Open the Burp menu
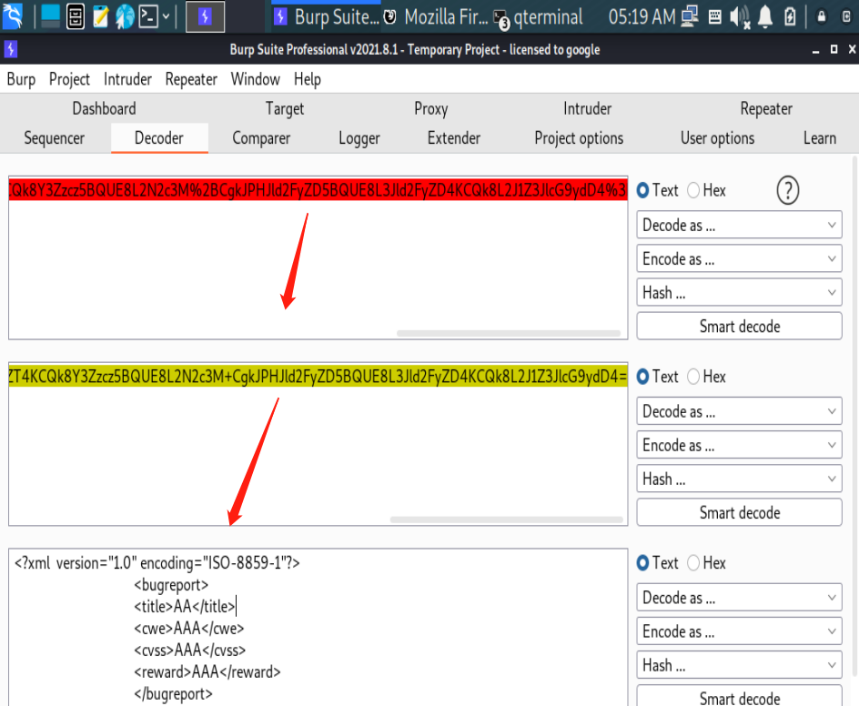This screenshot has width=859, height=706. [x=21, y=79]
